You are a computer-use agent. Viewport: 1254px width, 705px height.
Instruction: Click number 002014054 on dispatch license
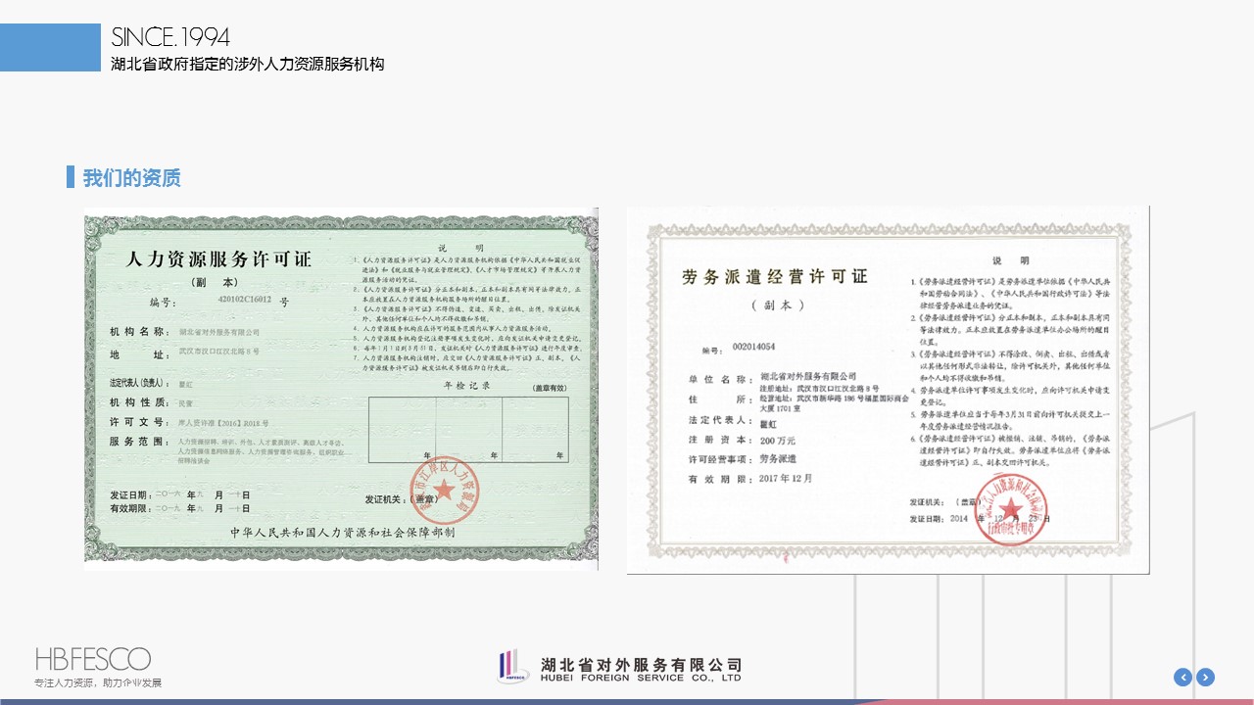click(753, 348)
